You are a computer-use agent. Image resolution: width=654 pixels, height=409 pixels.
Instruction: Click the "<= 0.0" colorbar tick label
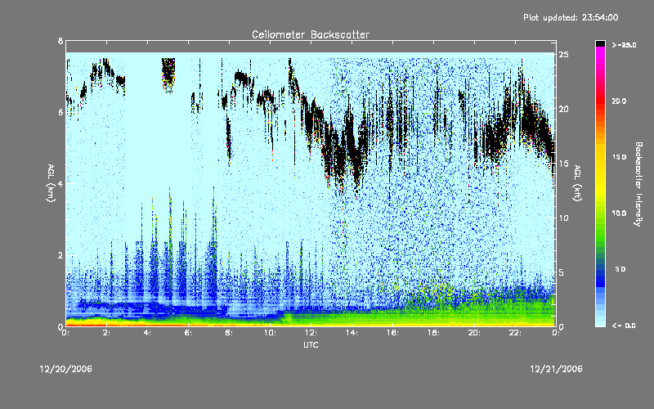coord(624,326)
